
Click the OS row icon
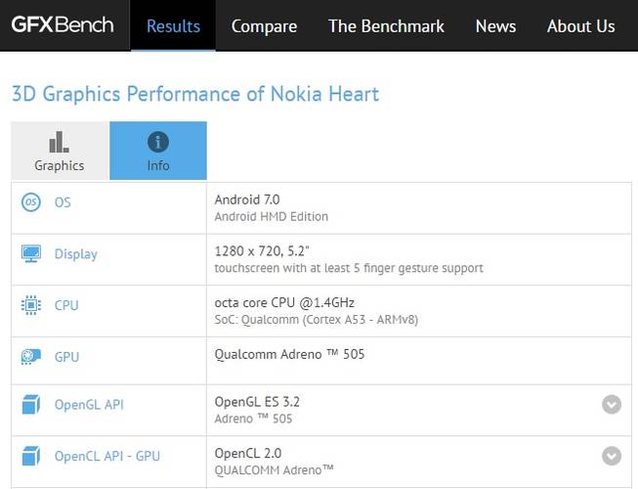click(x=31, y=201)
